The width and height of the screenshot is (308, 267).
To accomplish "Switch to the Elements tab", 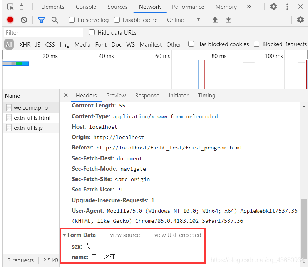I will tap(53, 7).
